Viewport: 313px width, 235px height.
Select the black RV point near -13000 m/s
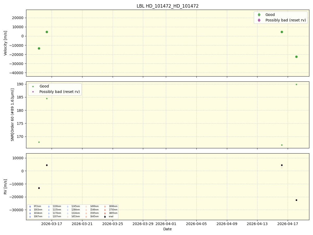click(x=39, y=188)
